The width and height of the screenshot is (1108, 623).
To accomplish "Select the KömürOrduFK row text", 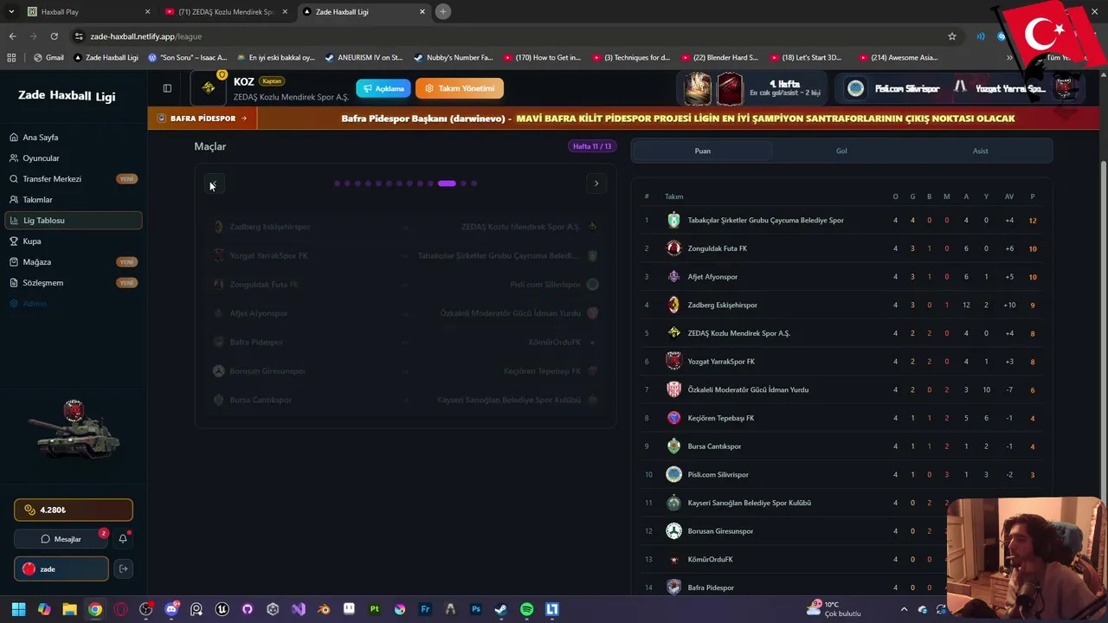I will click(x=710, y=560).
